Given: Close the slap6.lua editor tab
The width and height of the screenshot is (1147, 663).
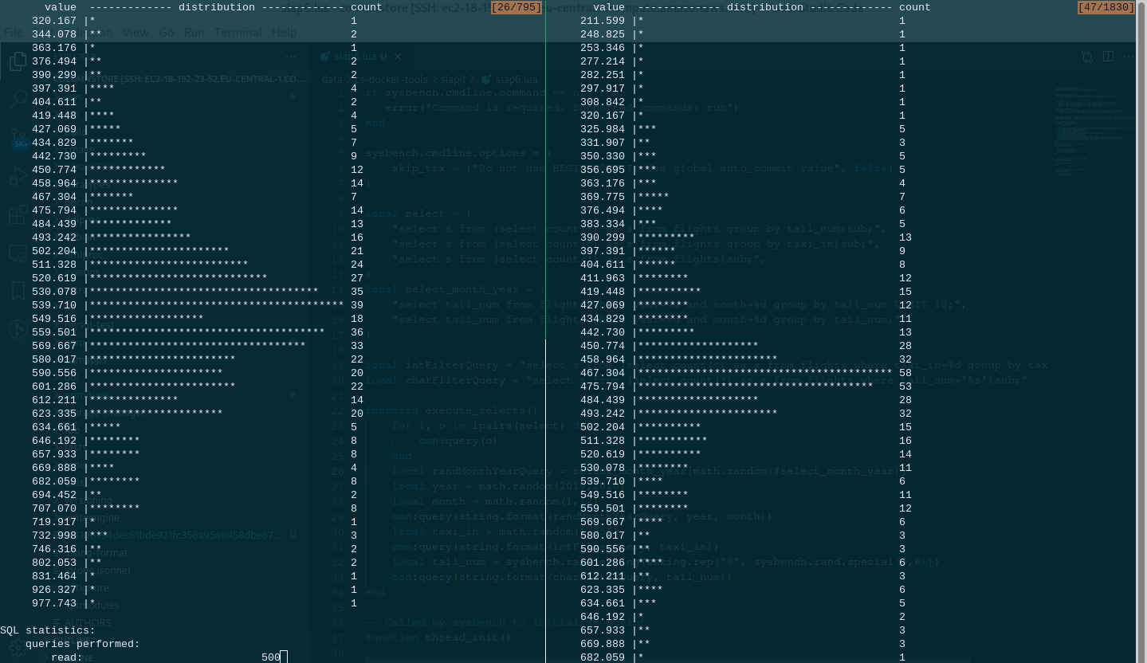Looking at the screenshot, I should [x=398, y=57].
